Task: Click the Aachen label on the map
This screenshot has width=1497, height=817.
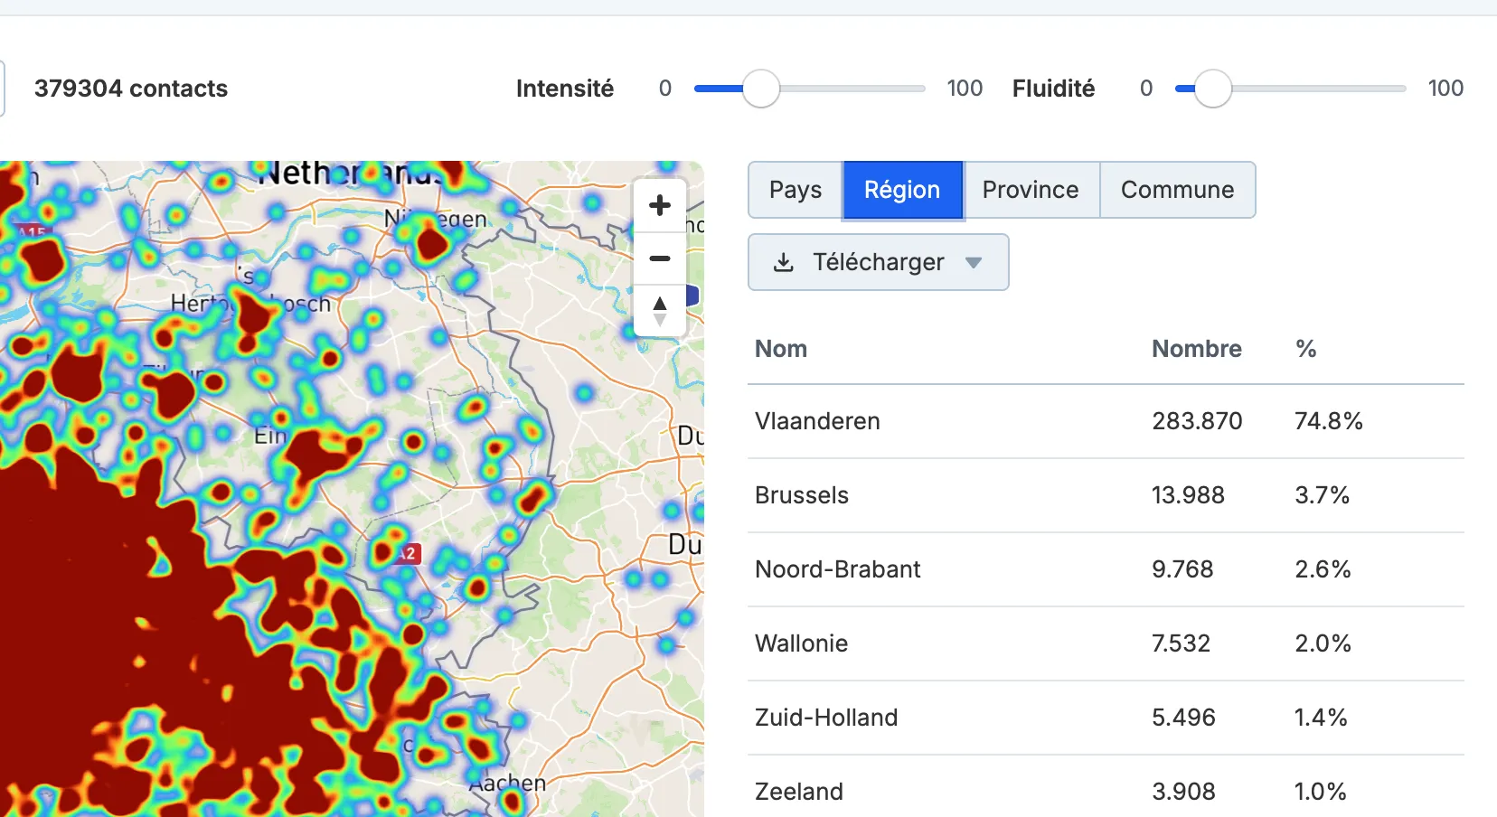Action: pyautogui.click(x=508, y=783)
